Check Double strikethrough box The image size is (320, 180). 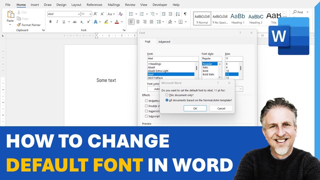click(146, 106)
